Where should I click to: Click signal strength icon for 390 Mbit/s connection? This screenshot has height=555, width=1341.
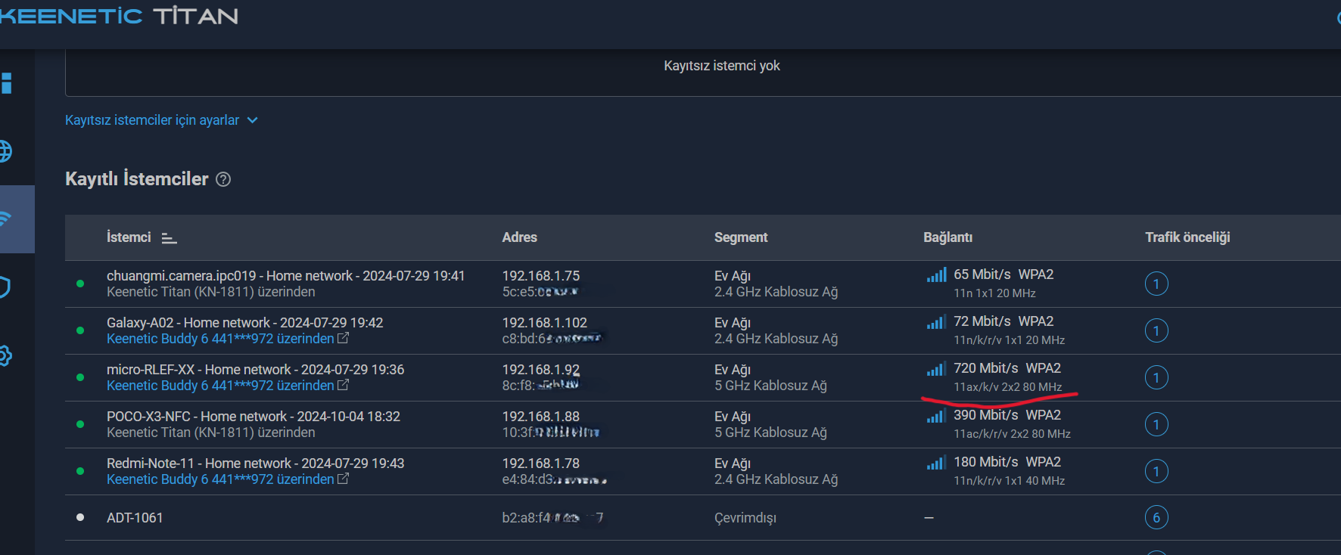click(936, 416)
